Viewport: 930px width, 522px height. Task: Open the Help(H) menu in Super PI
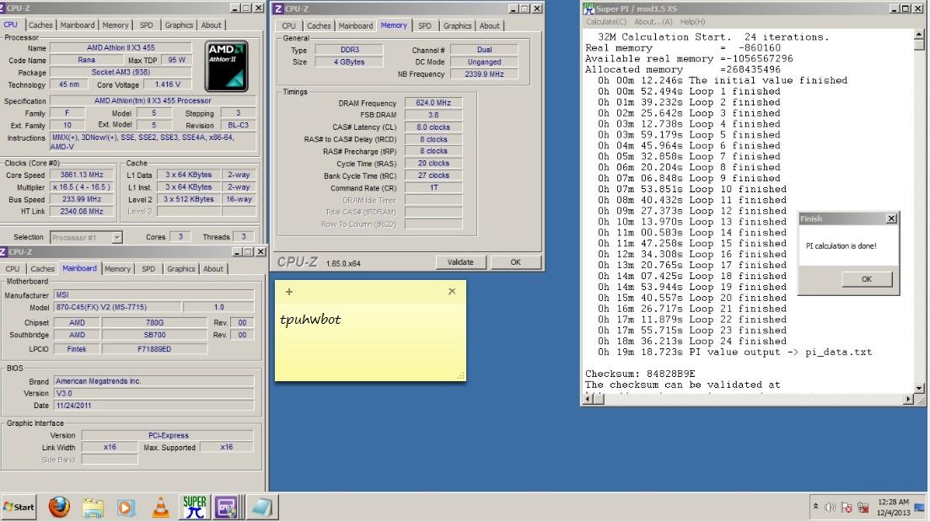pos(692,21)
